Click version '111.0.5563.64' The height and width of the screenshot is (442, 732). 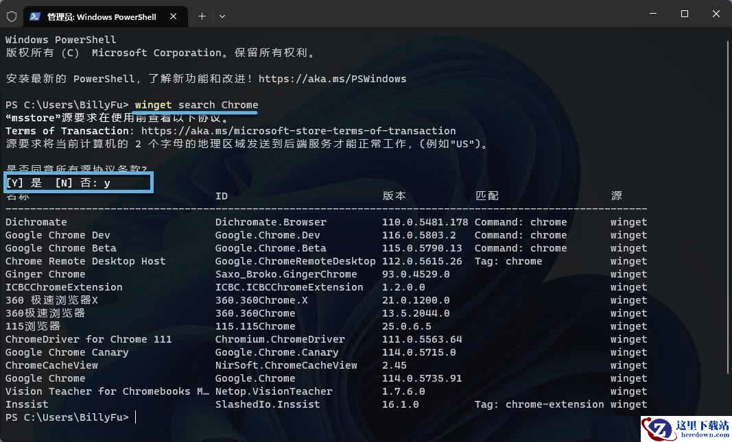pyautogui.click(x=422, y=339)
